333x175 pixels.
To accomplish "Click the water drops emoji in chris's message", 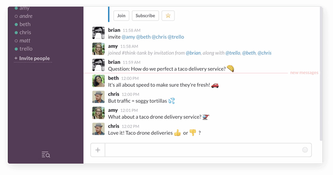I will pos(172,101).
